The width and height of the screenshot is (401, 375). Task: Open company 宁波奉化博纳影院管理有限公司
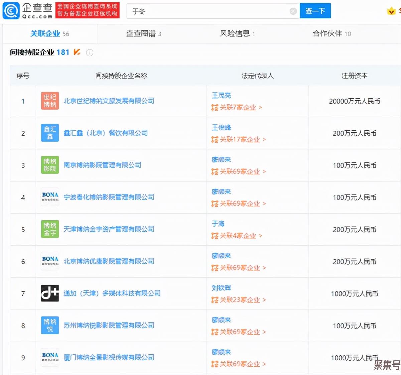coord(109,197)
